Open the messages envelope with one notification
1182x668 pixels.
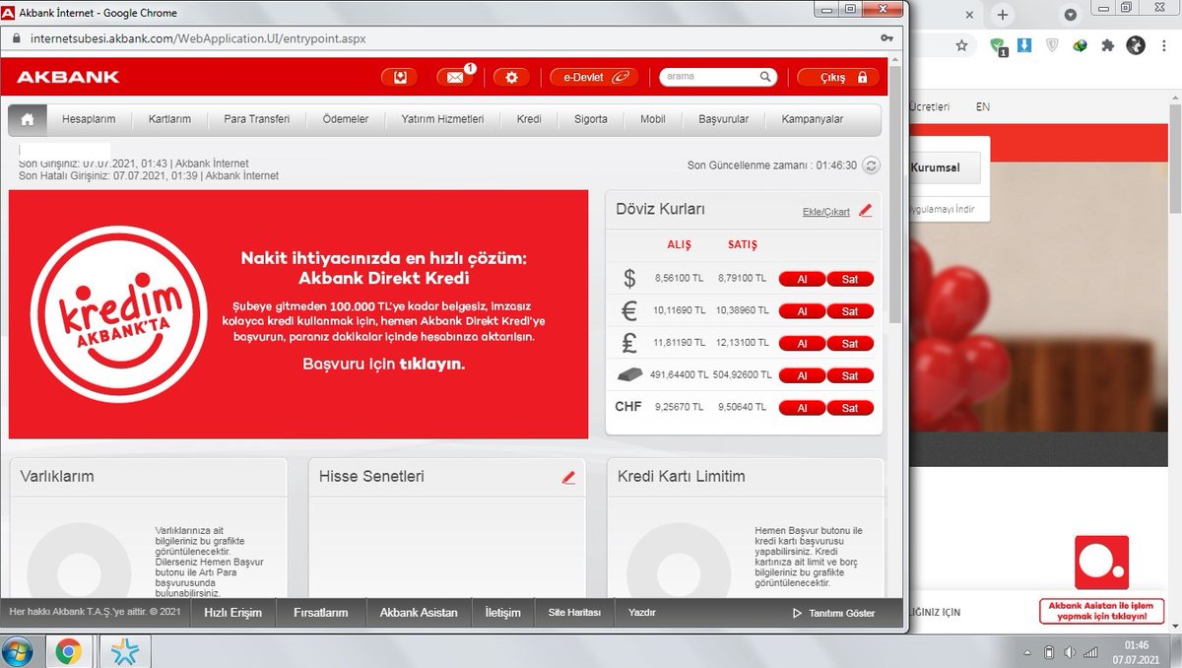point(455,77)
